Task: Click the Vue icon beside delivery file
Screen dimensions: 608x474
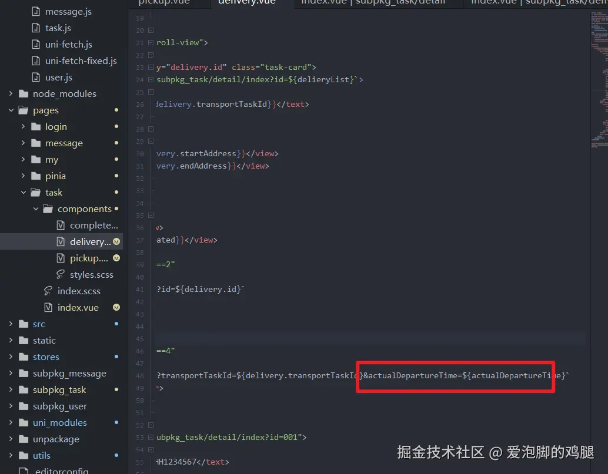Action: [61, 241]
